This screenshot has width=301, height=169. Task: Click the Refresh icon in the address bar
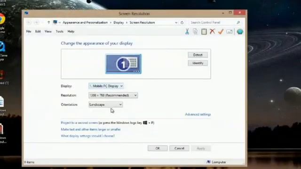[182, 23]
